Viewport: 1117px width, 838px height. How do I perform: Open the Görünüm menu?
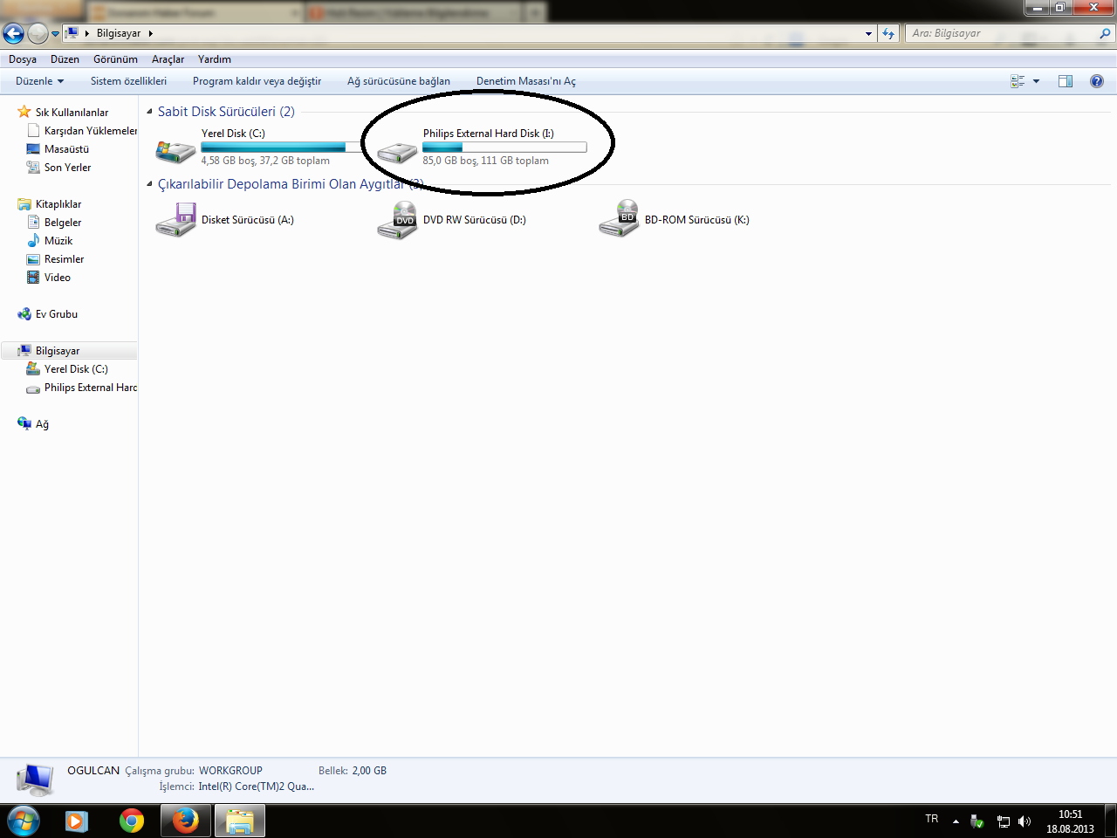[x=115, y=59]
